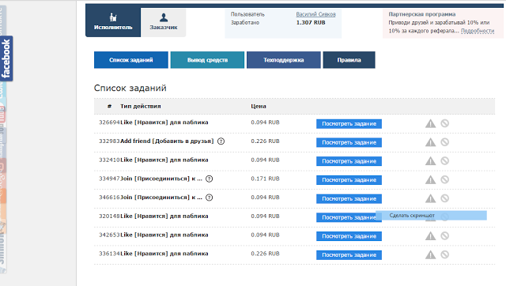Click the warning triangle for task 332983
506x286 pixels.
tap(430, 142)
